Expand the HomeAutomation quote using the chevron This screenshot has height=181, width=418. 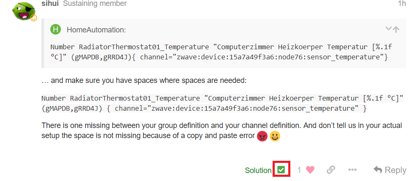[388, 29]
